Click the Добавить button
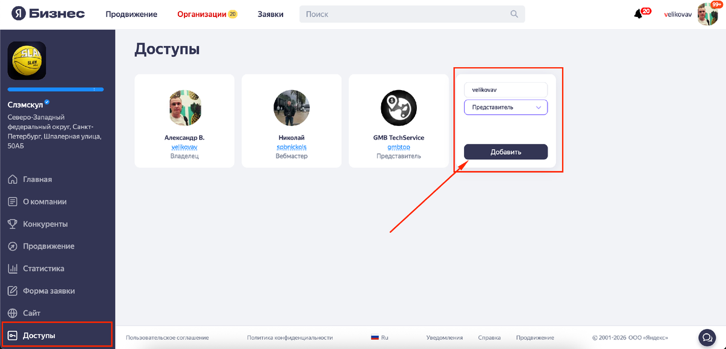The image size is (726, 349). 506,152
